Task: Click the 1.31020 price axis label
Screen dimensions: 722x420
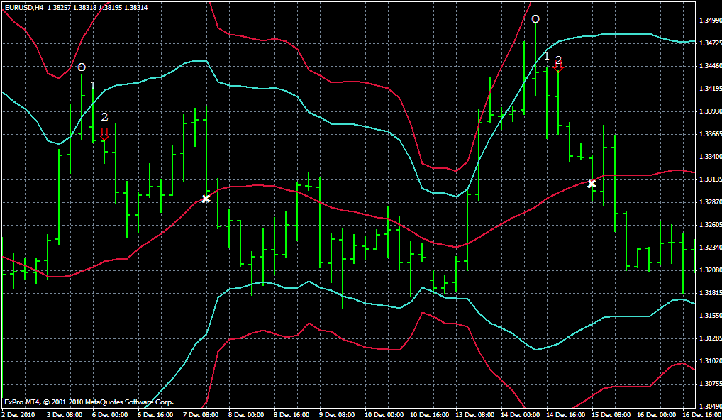Action: click(709, 361)
